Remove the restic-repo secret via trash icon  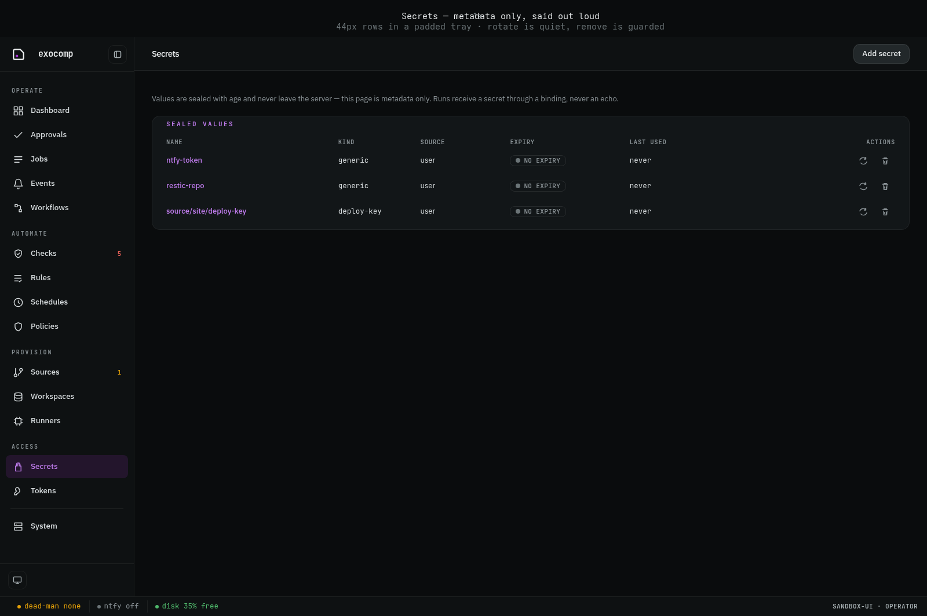pyautogui.click(x=885, y=186)
